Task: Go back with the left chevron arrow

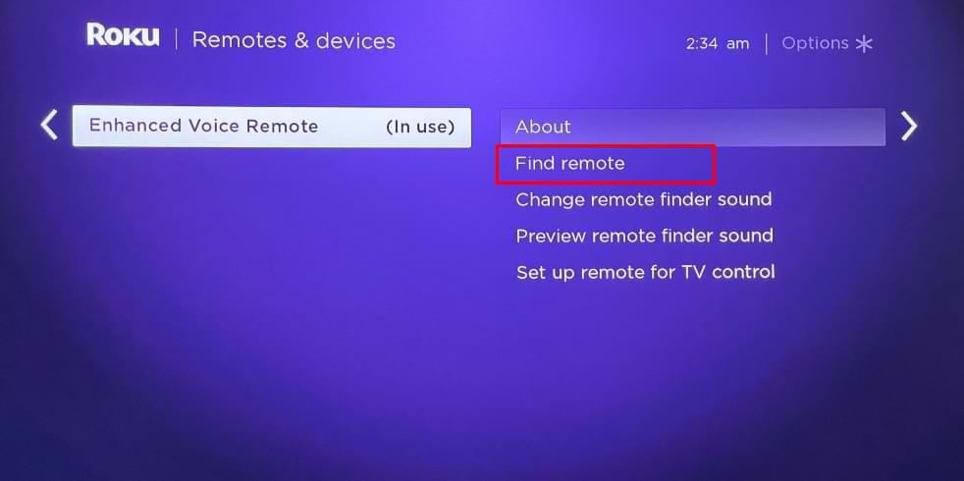Action: click(x=49, y=125)
